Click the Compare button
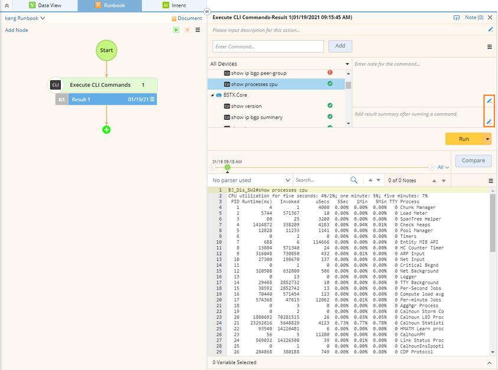 tap(473, 161)
